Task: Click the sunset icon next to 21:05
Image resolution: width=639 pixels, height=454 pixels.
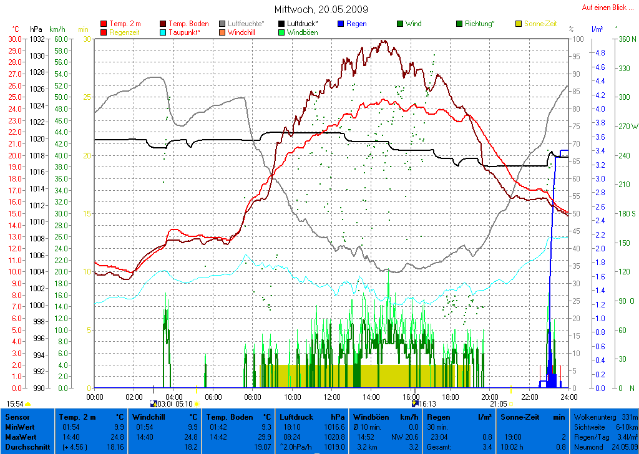Action: click(510, 404)
